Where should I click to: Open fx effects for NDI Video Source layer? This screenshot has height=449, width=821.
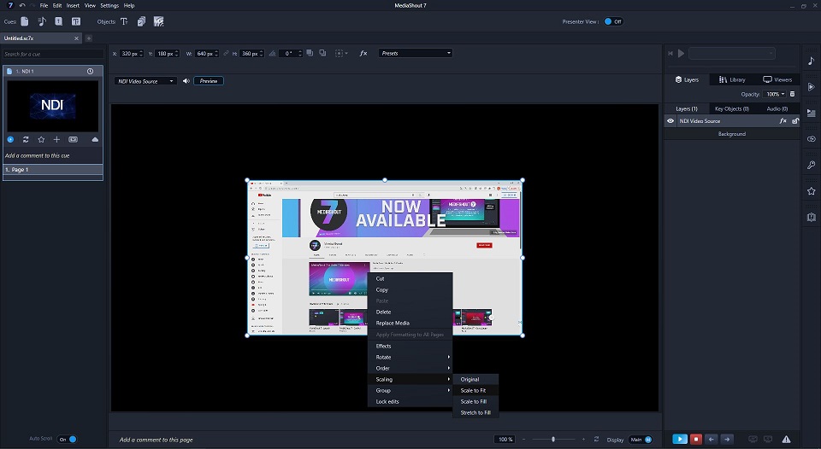pos(783,120)
